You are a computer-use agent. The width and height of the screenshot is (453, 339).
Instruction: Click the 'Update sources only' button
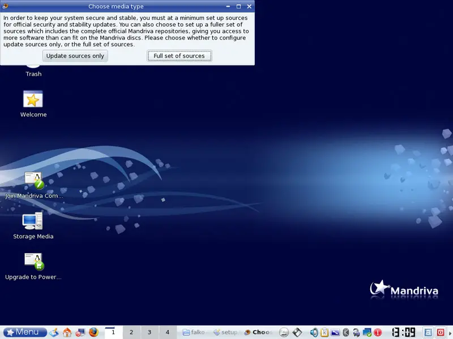pos(75,56)
